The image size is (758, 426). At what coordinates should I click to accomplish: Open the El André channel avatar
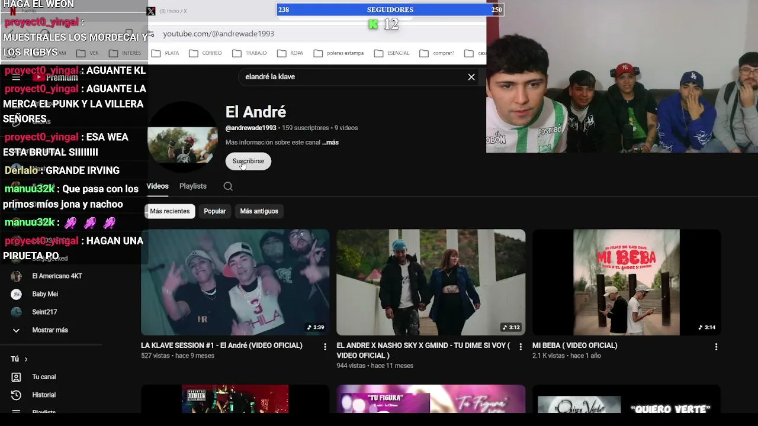tap(182, 137)
